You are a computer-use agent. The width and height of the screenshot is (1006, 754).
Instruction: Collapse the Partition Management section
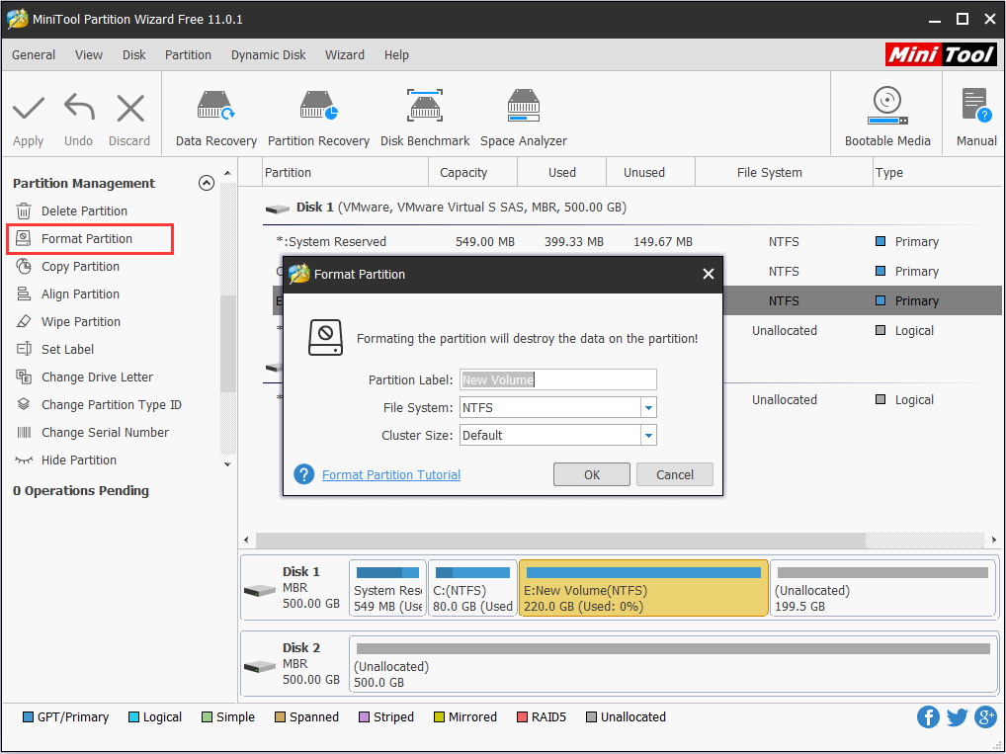point(206,183)
